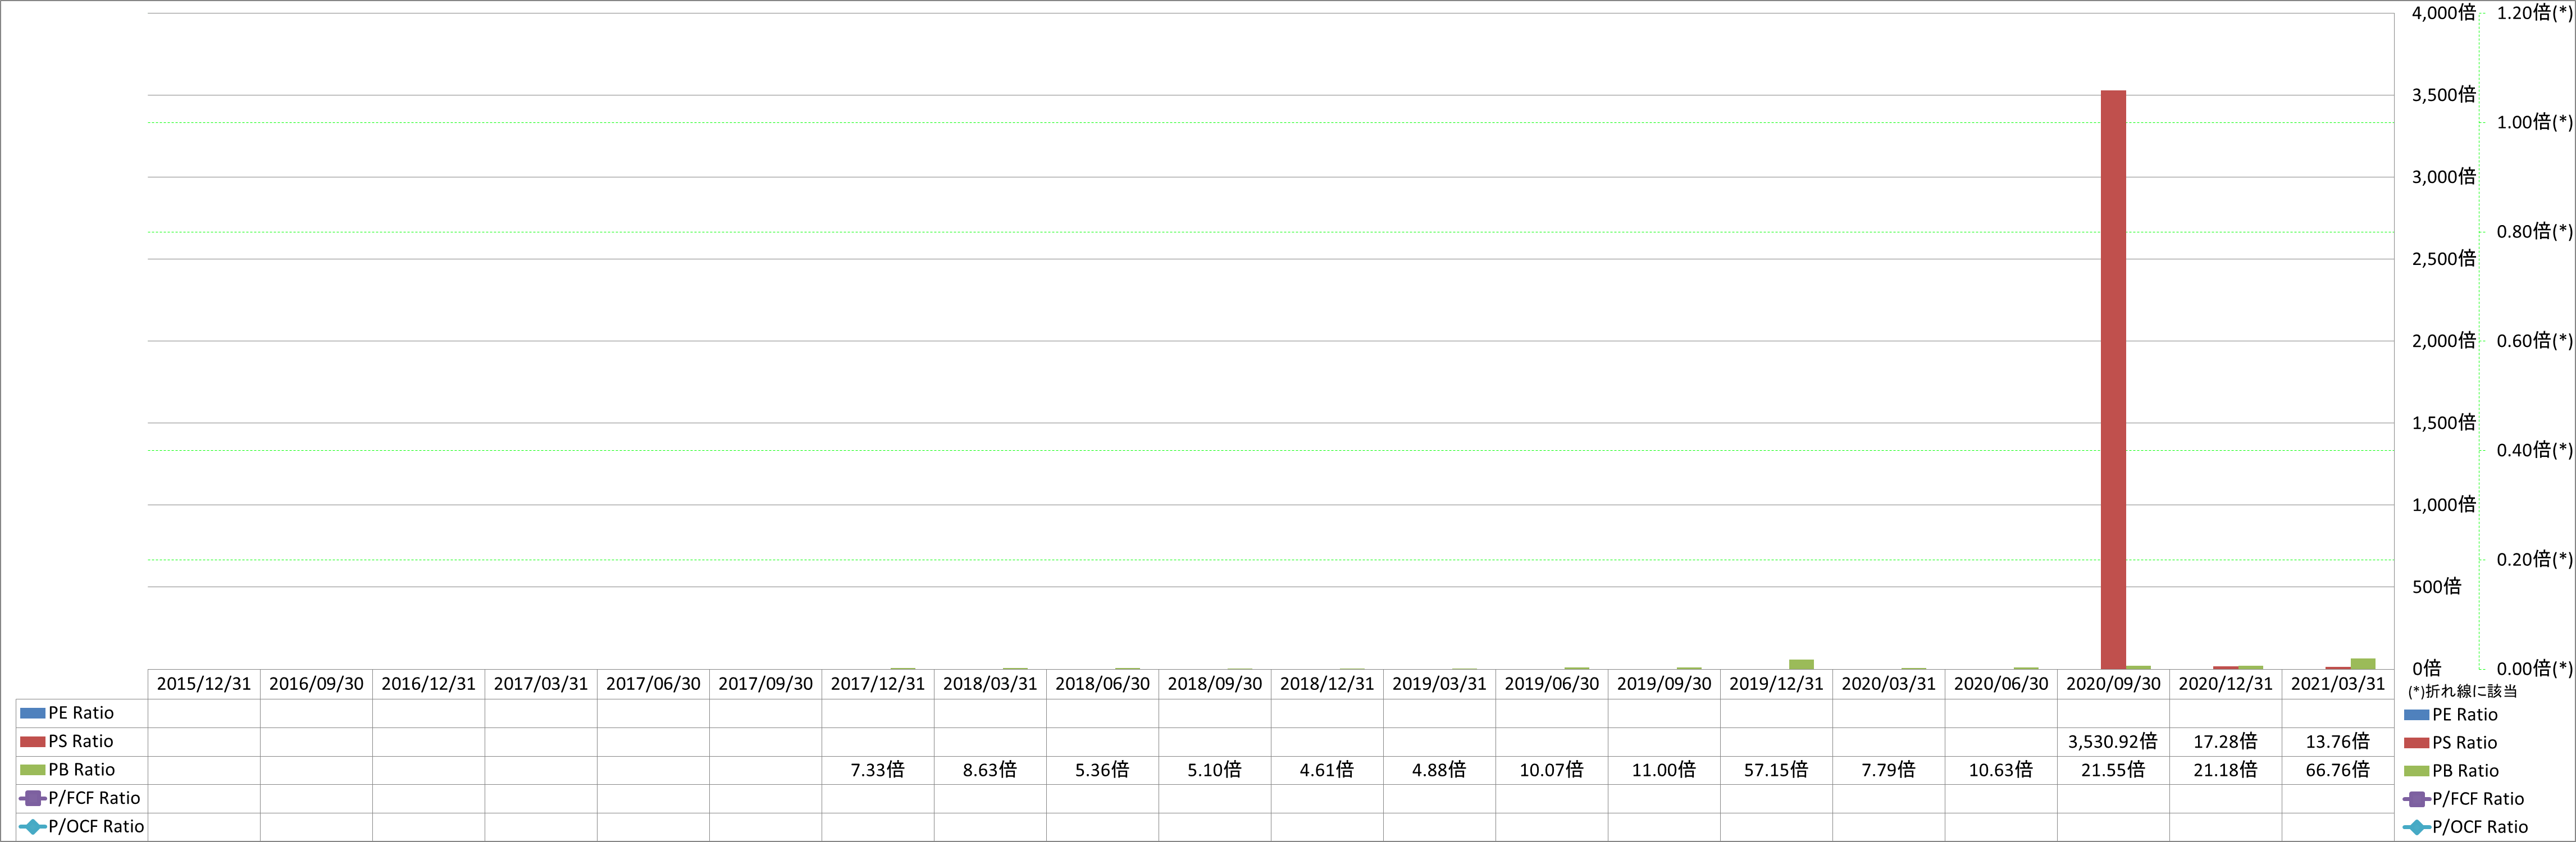The height and width of the screenshot is (842, 2576).
Task: Click the 2020/06/30 date column header
Action: (2001, 684)
